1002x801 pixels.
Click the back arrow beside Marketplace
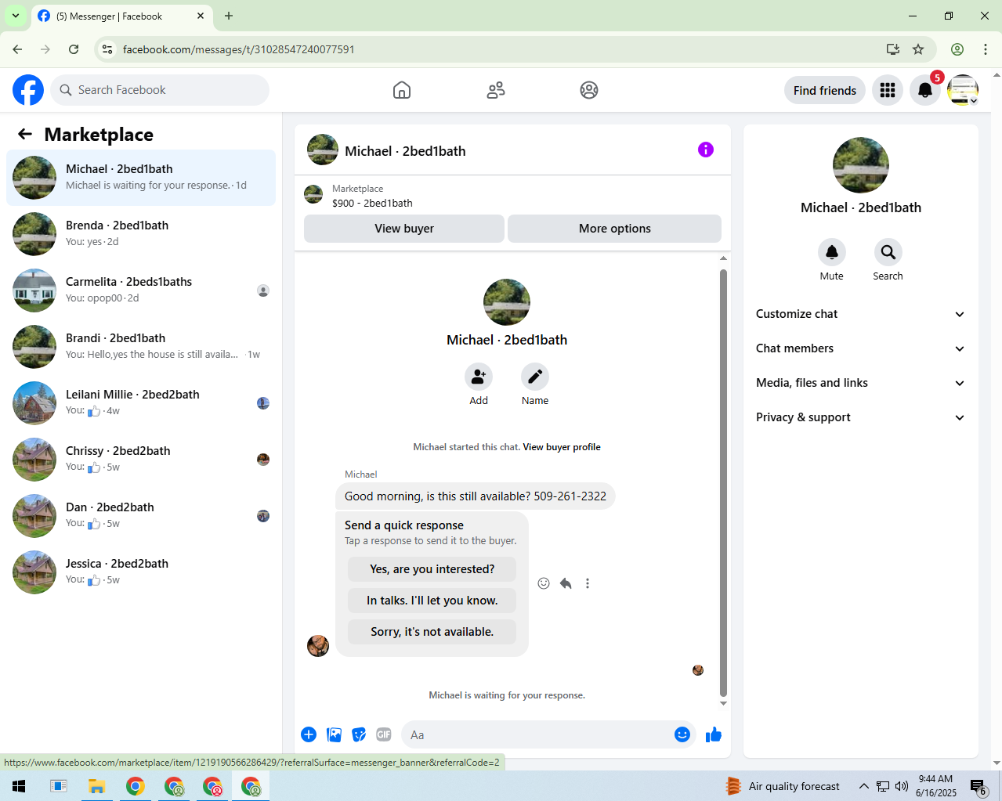click(25, 134)
